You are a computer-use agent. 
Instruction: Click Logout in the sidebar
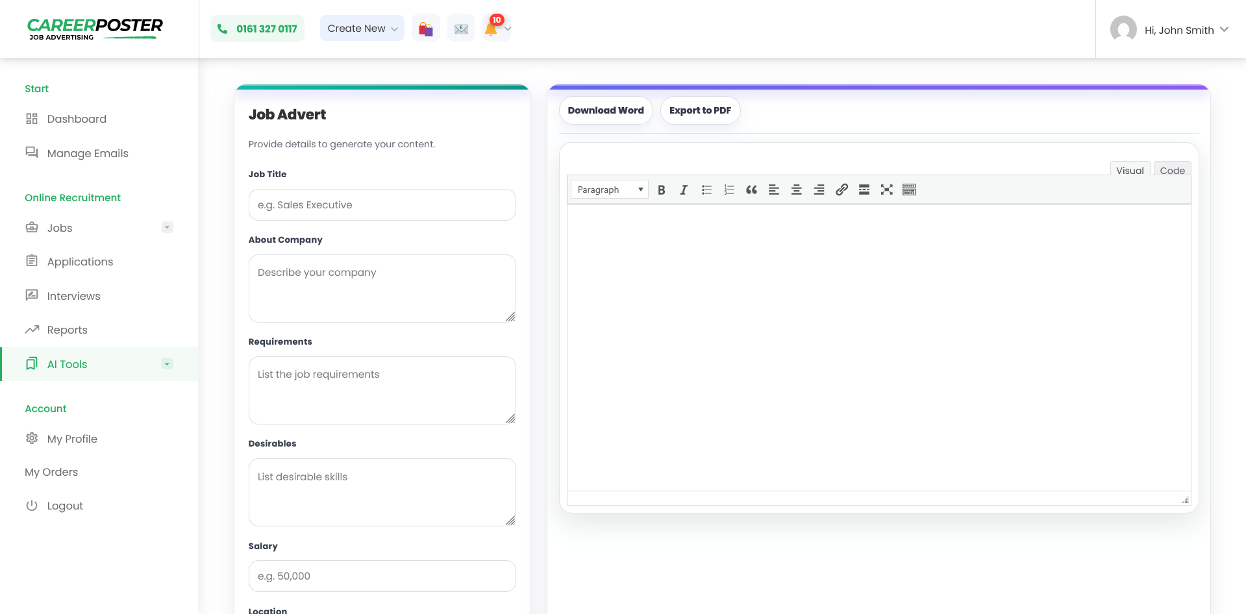[x=65, y=506]
